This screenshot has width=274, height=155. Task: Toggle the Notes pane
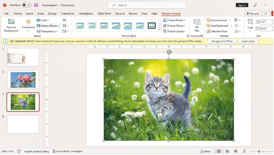coord(206,151)
